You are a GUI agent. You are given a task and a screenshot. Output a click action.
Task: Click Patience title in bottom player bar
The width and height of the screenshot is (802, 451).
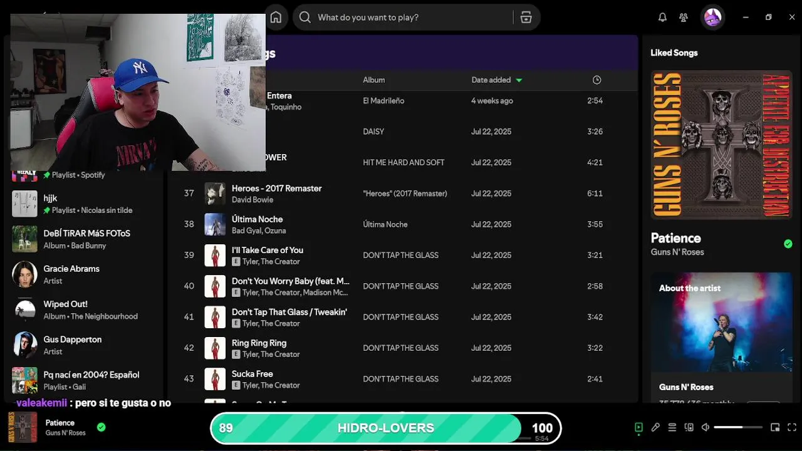(60, 423)
